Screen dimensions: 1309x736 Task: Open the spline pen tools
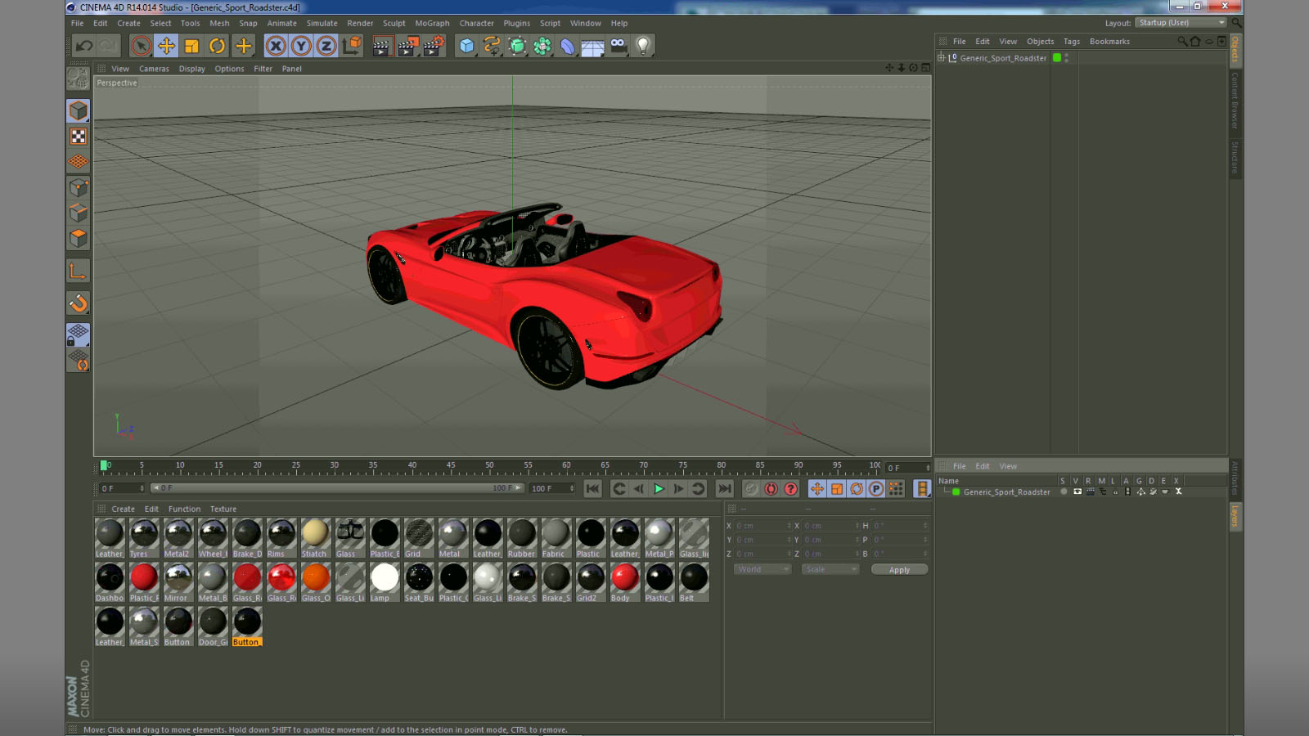point(492,46)
